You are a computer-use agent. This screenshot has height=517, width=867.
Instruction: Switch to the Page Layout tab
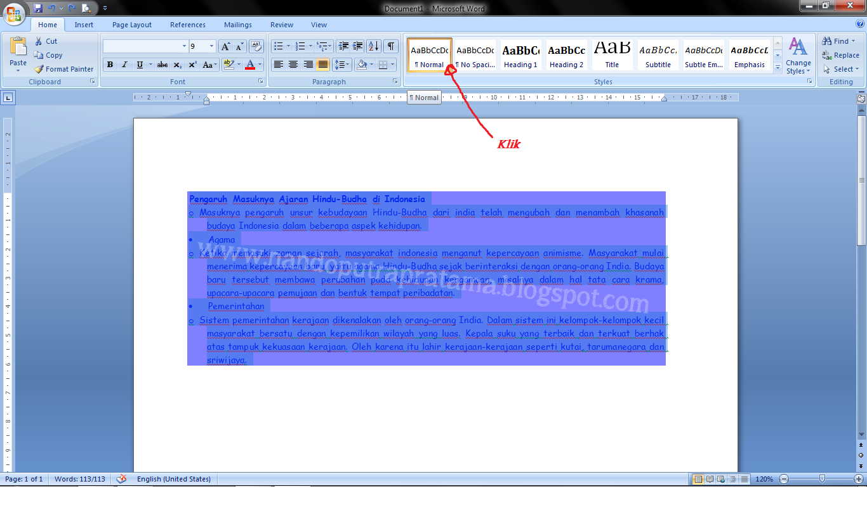point(132,25)
